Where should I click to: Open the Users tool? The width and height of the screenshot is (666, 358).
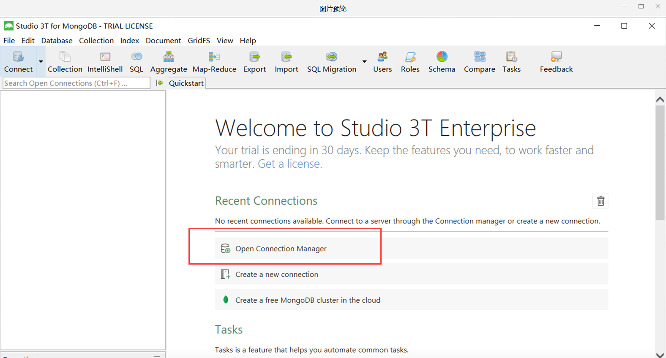[x=382, y=62]
